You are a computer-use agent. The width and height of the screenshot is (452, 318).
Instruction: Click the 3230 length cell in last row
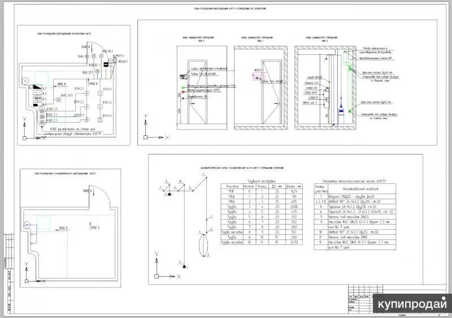click(x=294, y=242)
